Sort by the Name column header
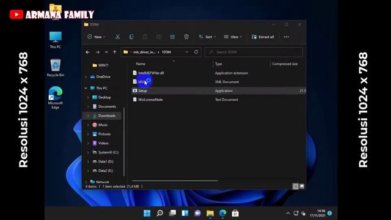391x220 pixels. (x=141, y=64)
